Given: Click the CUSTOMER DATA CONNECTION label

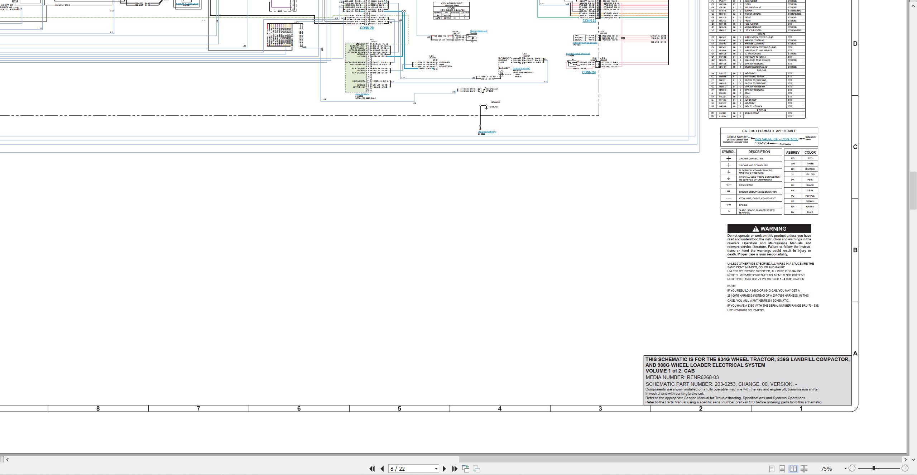Looking at the screenshot, I should [445, 64].
